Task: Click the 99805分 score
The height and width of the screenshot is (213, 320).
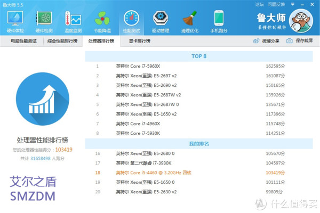Action: 274,192
